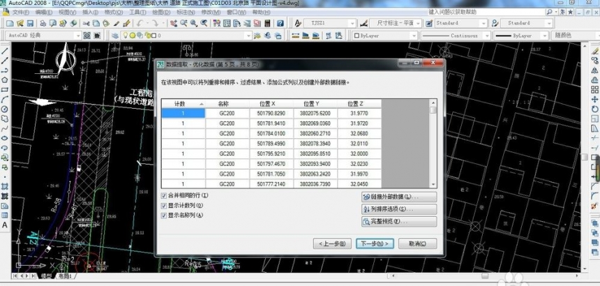Select the Polygon tool in draw toolbar
Viewport: 600px width, 286px height.
(x=5, y=80)
